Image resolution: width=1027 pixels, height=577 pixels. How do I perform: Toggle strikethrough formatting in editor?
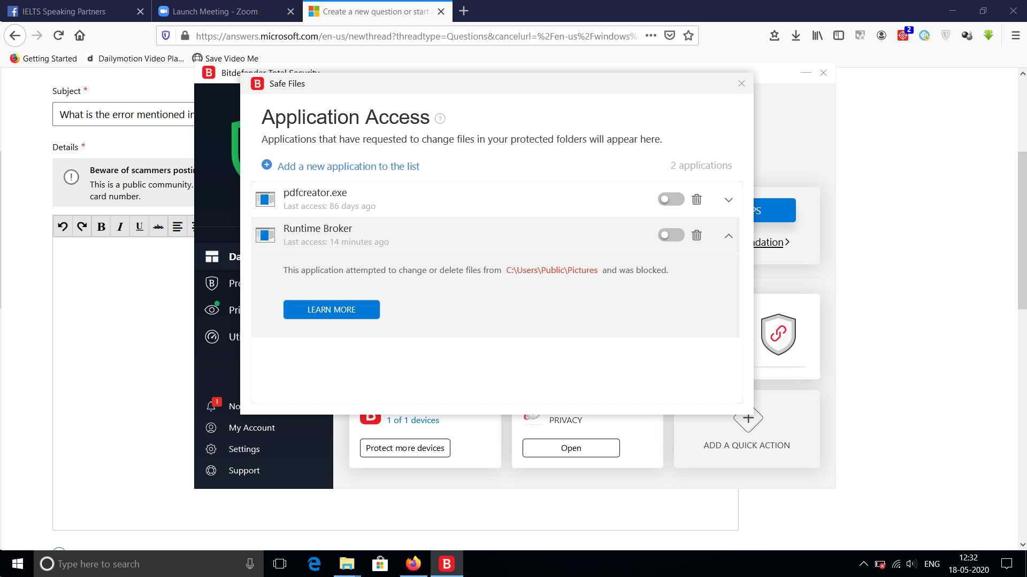pos(158,227)
